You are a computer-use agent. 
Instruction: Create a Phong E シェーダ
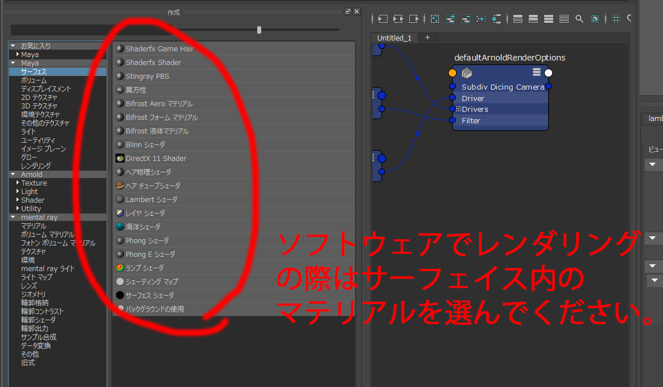(x=234, y=254)
